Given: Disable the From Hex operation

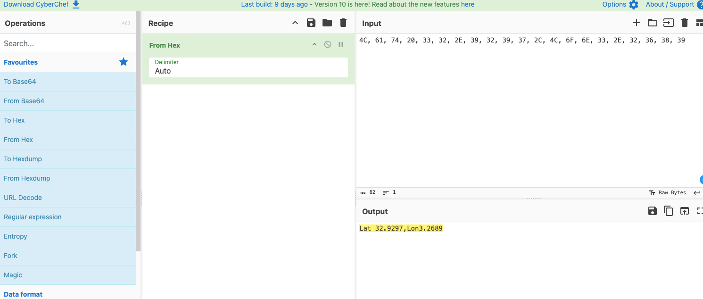Looking at the screenshot, I should 327,45.
